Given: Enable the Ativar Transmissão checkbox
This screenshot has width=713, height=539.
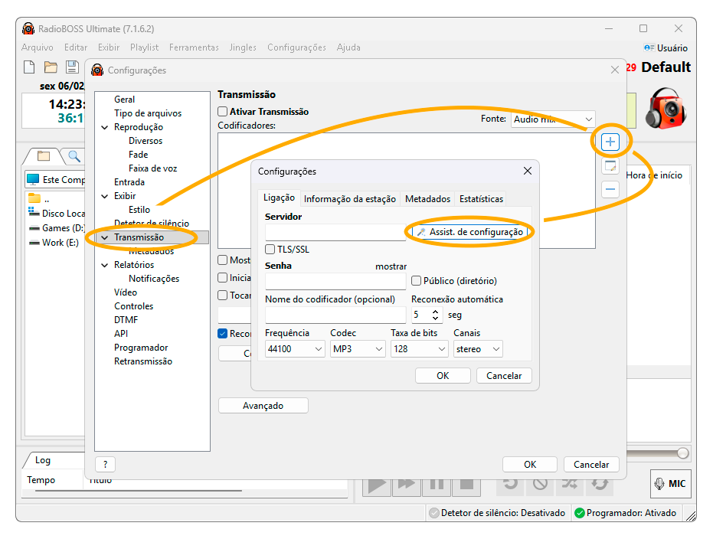Looking at the screenshot, I should [223, 112].
